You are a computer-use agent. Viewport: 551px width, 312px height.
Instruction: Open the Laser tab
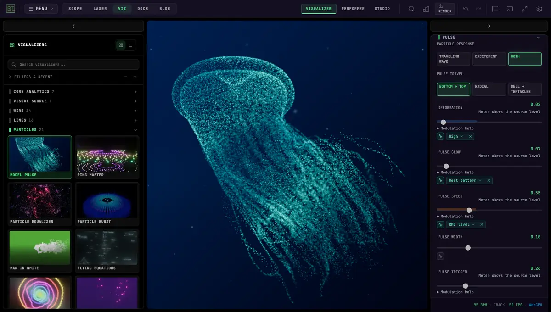100,9
